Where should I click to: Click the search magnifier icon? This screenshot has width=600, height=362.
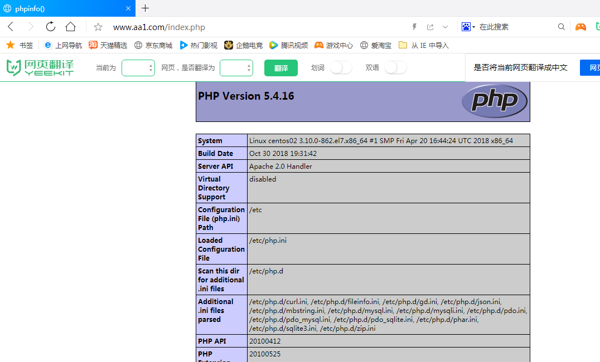tap(562, 27)
